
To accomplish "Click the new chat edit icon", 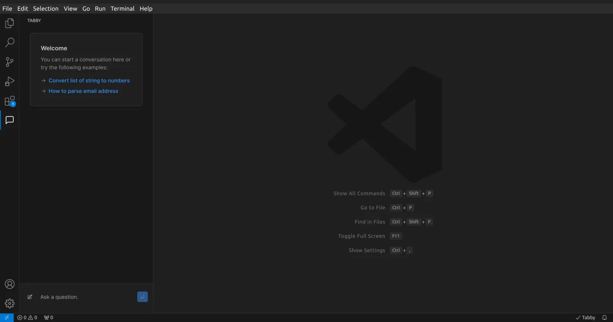I will pos(30,297).
